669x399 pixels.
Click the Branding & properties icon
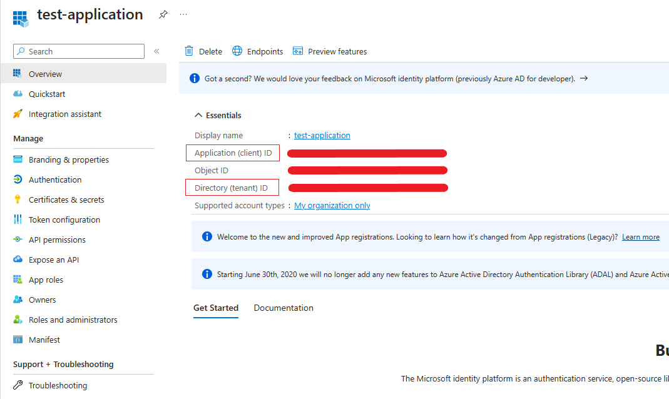pos(18,159)
